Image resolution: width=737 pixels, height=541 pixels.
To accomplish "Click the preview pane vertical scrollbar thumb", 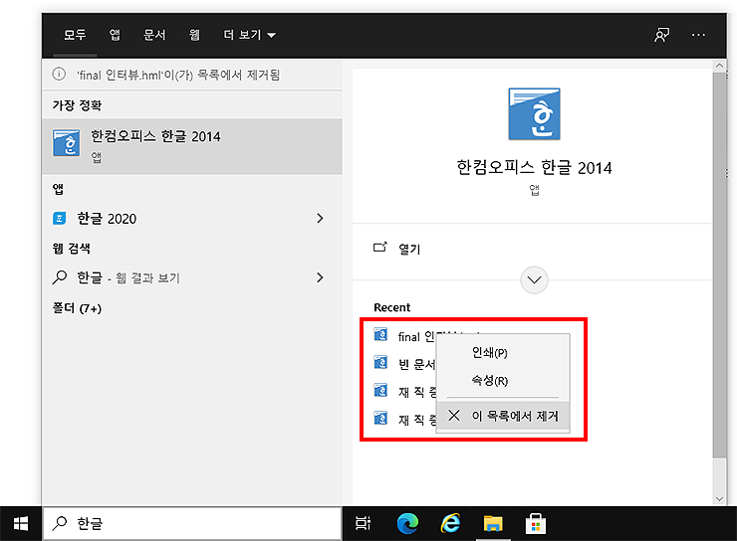I will click(x=719, y=266).
